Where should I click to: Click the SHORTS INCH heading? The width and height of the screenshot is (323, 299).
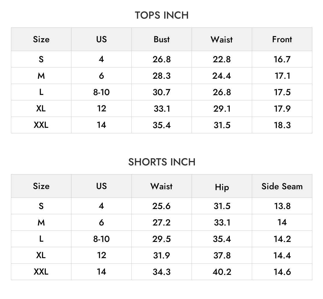coord(162,162)
